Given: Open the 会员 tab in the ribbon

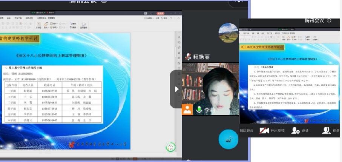Looking at the screenshot, I should [8, 18].
